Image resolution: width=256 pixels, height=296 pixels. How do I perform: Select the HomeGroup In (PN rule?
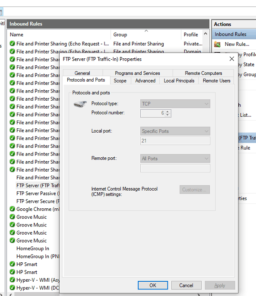pyautogui.click(x=38, y=256)
